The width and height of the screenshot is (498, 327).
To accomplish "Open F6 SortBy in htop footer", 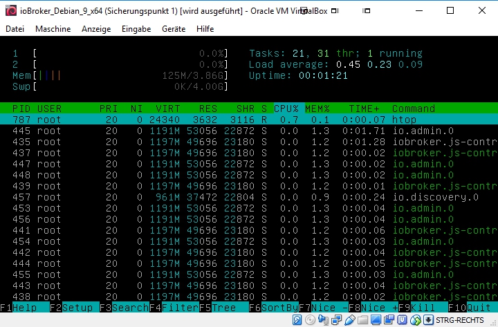I will coord(273,308).
